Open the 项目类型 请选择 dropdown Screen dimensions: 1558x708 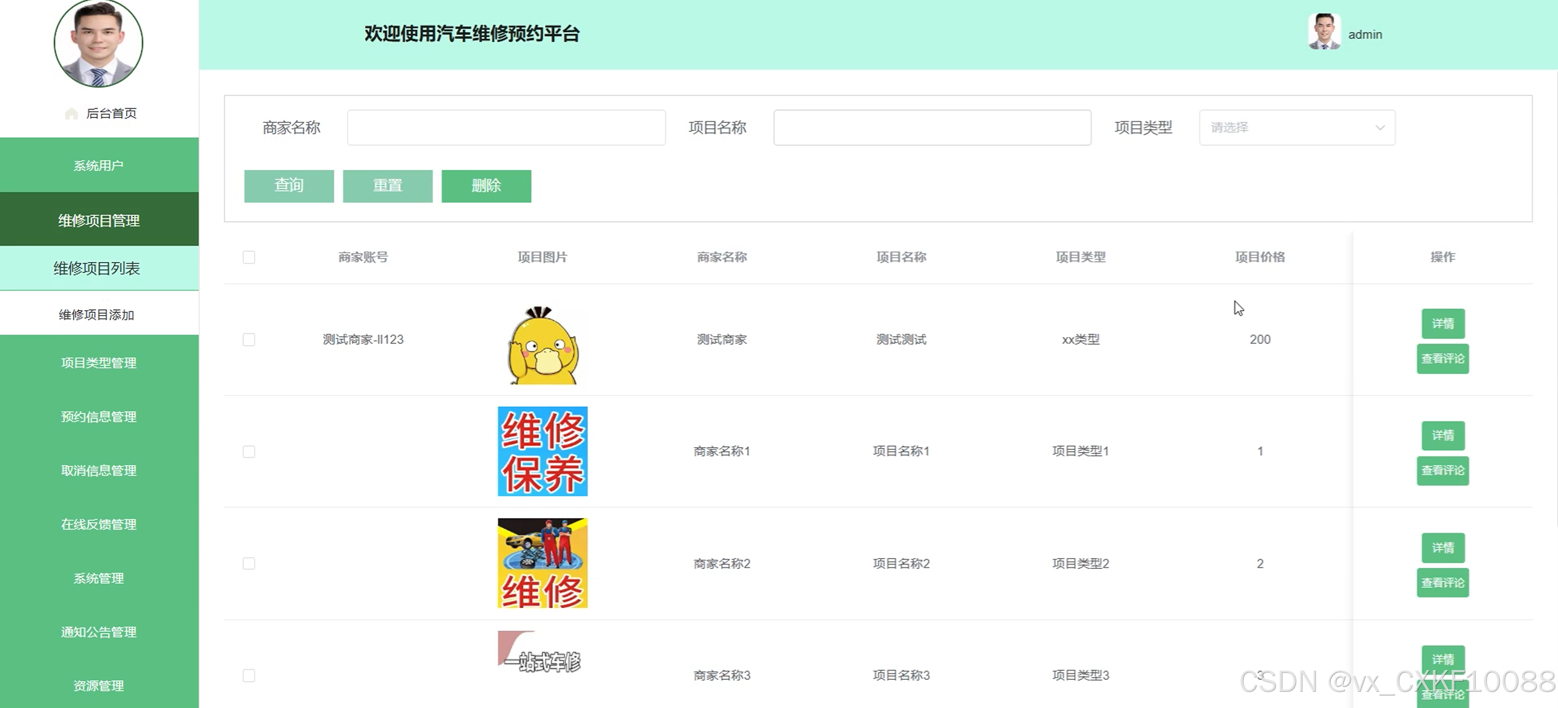1296,128
